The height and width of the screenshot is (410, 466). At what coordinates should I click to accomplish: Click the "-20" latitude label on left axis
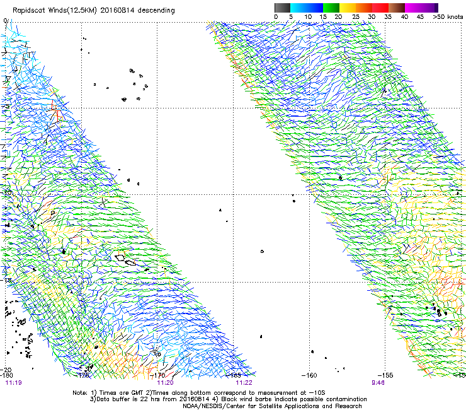point(6,370)
